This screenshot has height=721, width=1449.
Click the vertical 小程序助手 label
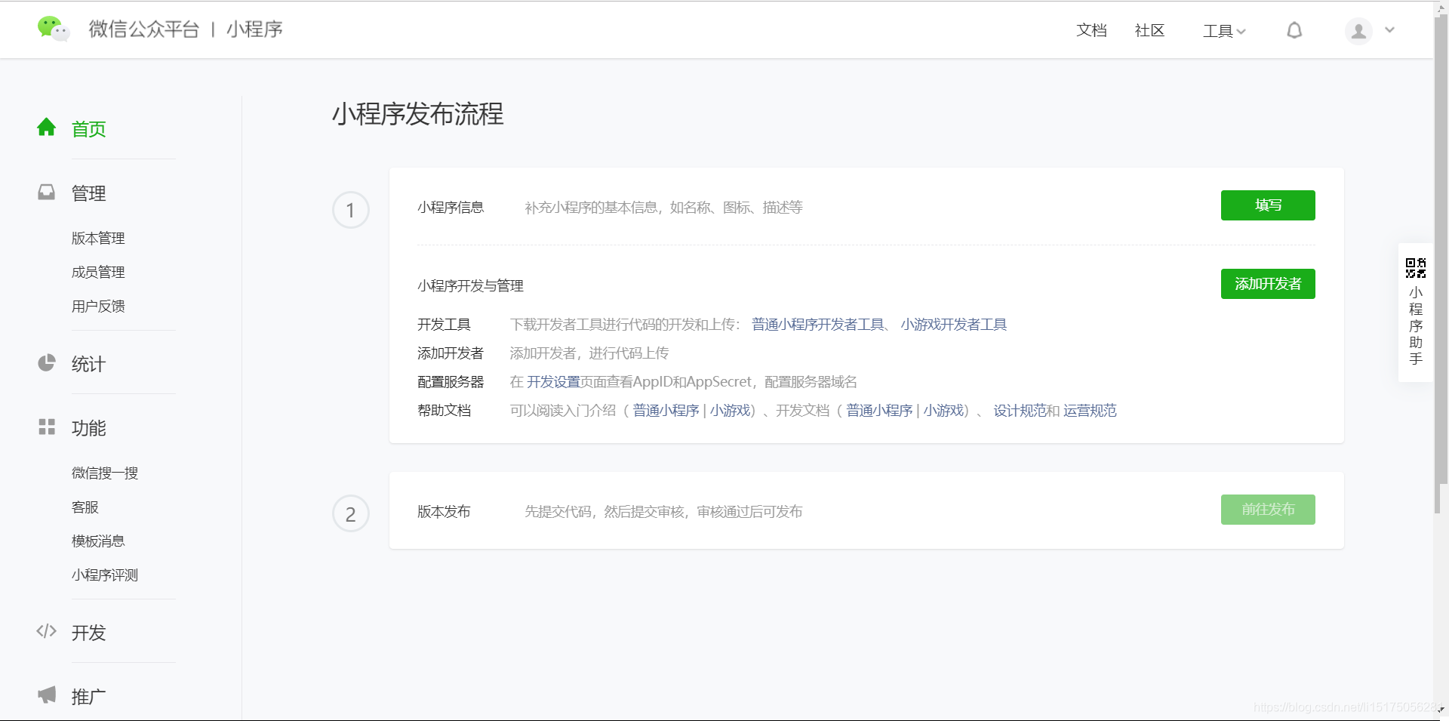[1416, 325]
